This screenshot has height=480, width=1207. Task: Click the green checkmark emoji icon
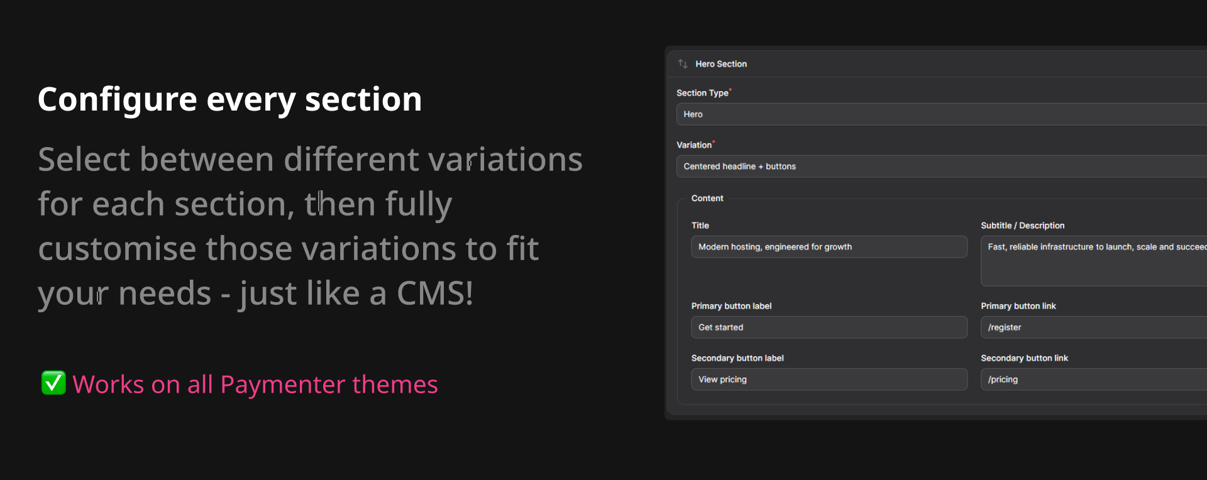53,383
